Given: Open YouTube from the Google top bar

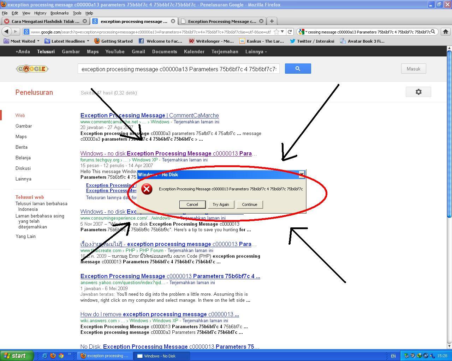Looking at the screenshot, I should (115, 51).
